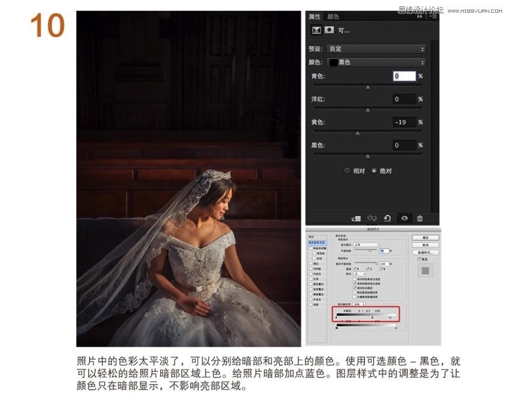Click 新建样式 button in Layer Style dialog

[426, 252]
